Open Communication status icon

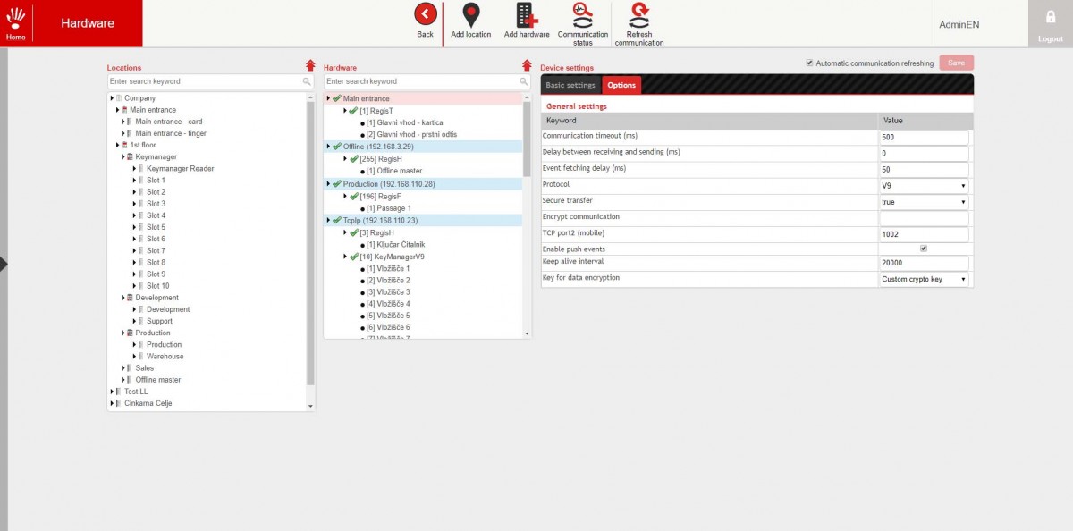click(583, 14)
